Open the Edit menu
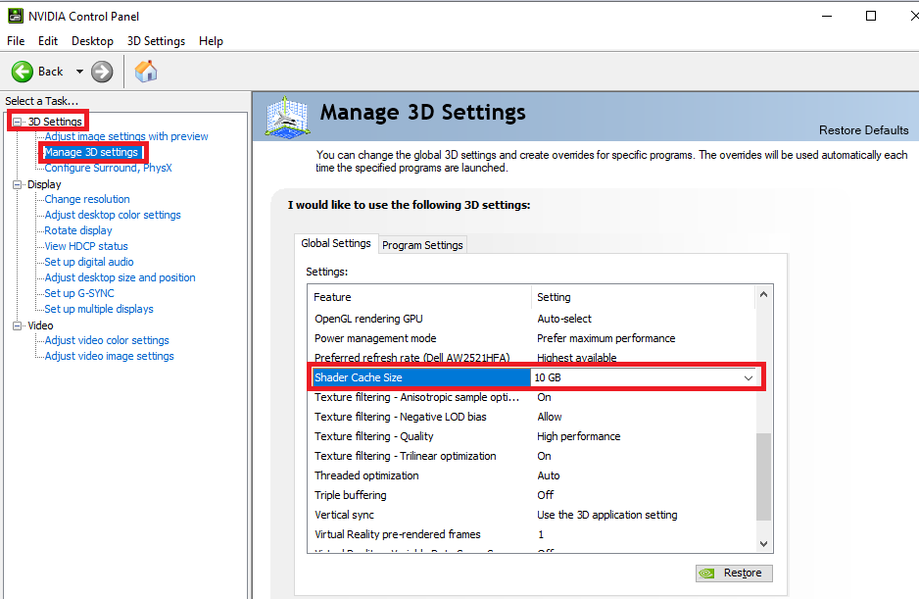919x599 pixels. pyautogui.click(x=47, y=41)
